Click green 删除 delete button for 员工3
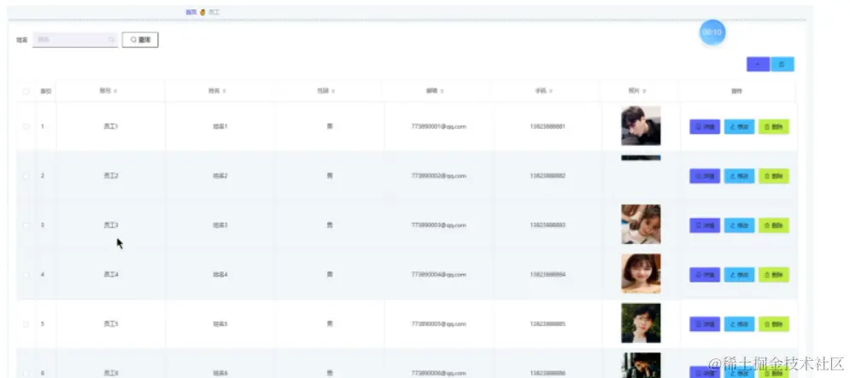850x378 pixels. point(774,225)
